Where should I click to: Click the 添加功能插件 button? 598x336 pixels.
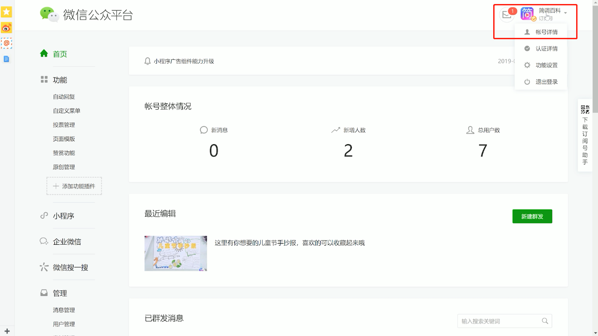(74, 186)
